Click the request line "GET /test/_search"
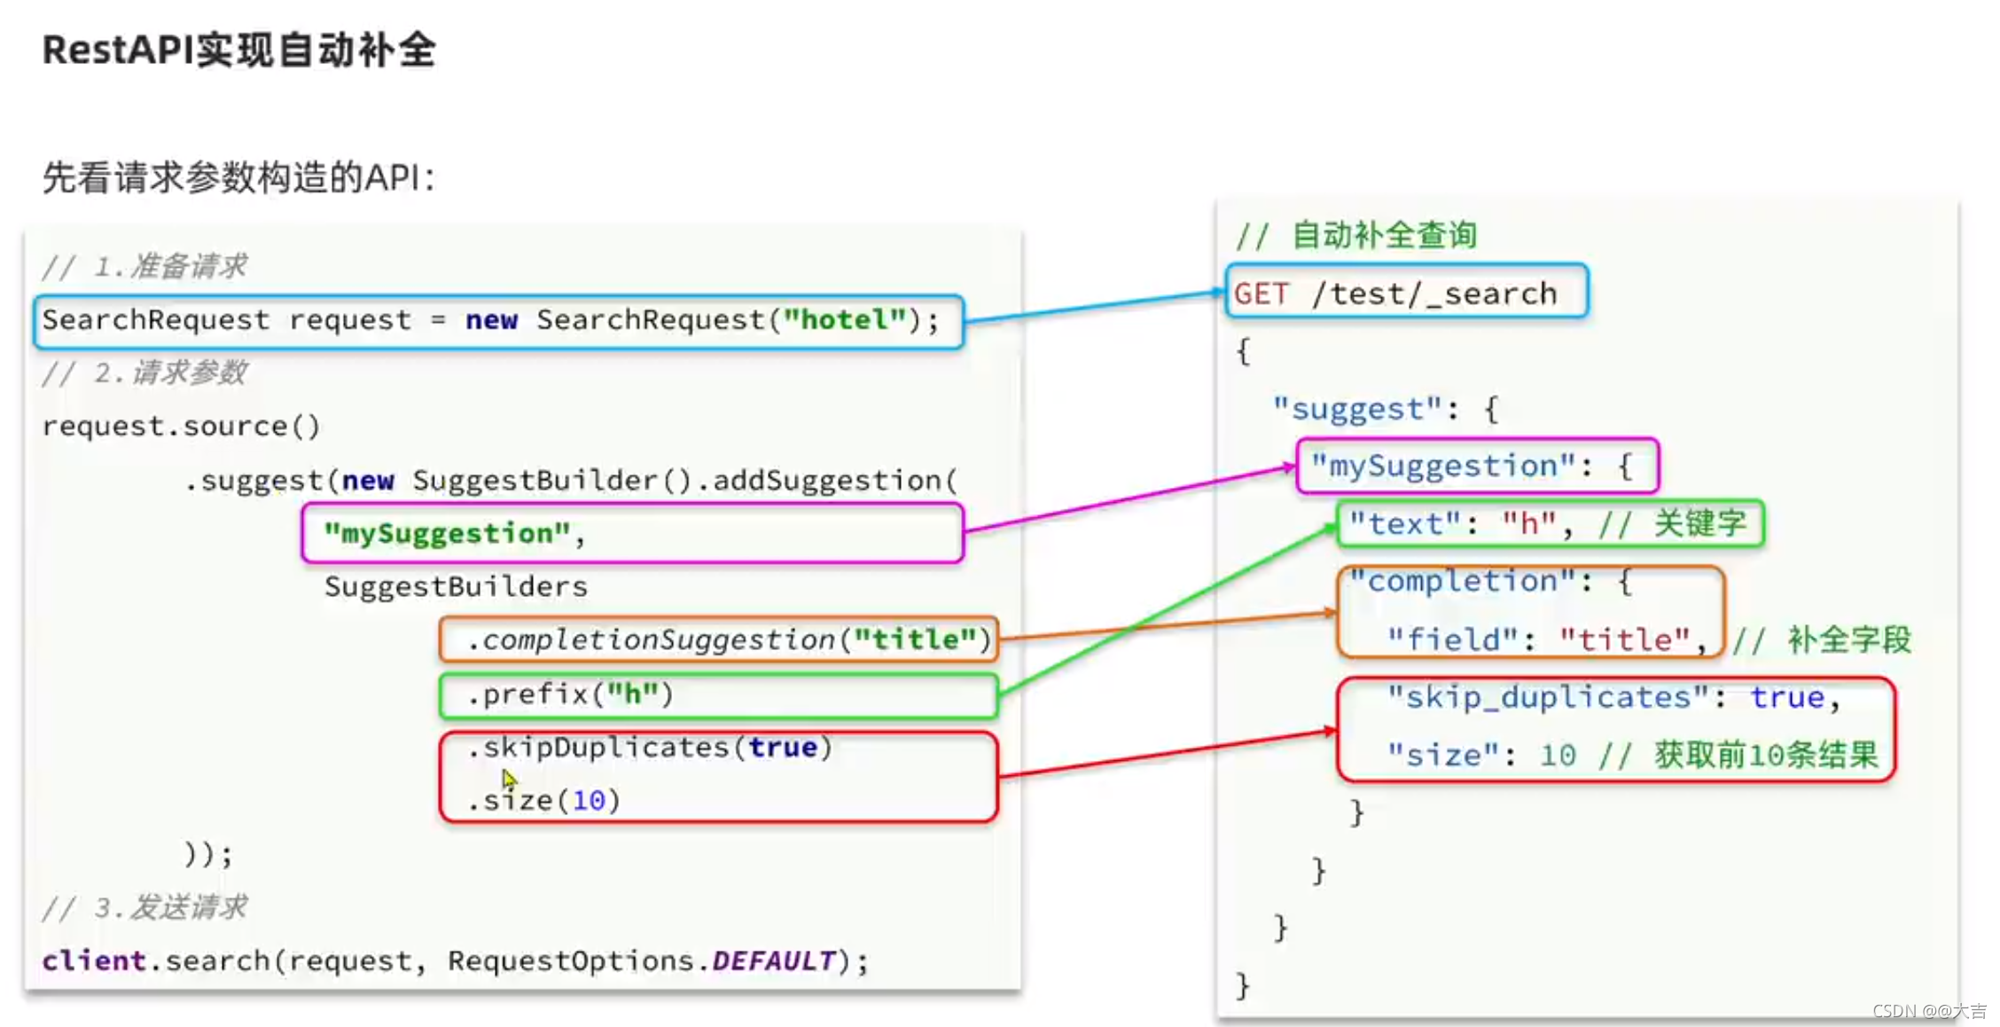Image resolution: width=2000 pixels, height=1027 pixels. tap(1395, 294)
